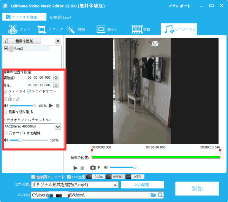Decrease the 開始点 start time with down arrow
Image resolution: width=228 pixels, height=202 pixels.
coord(56,79)
